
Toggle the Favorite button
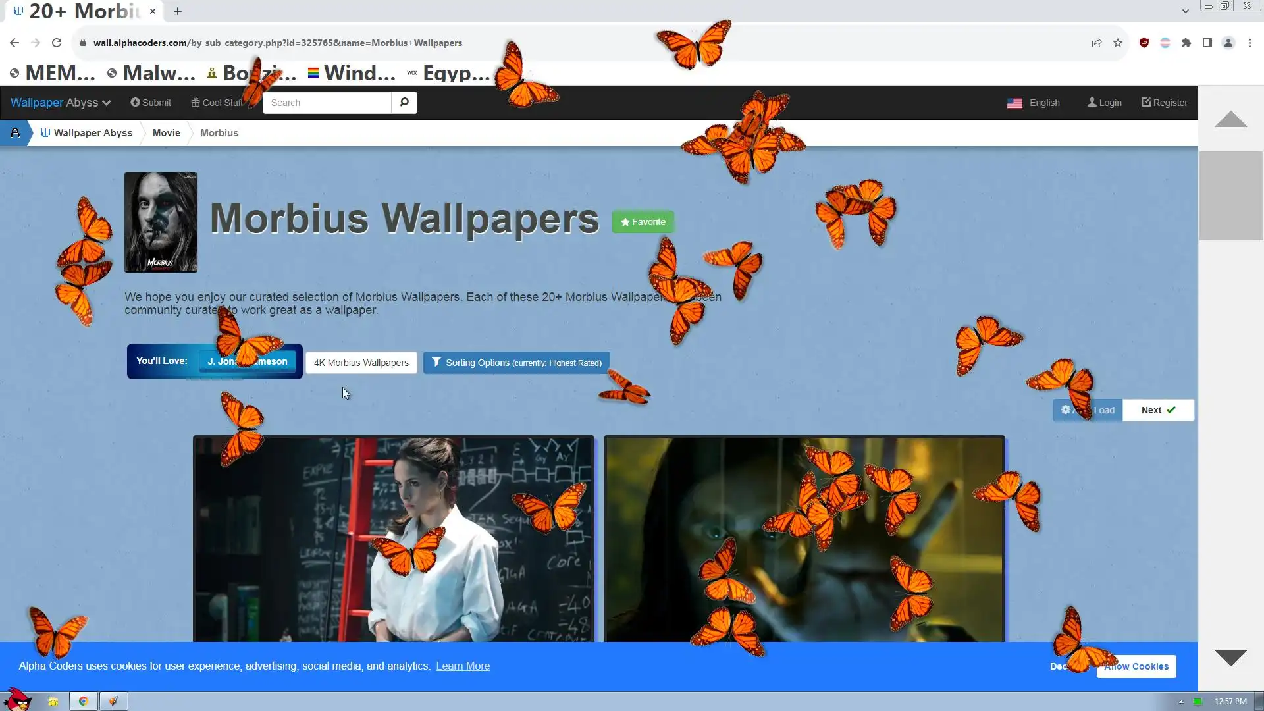(643, 222)
